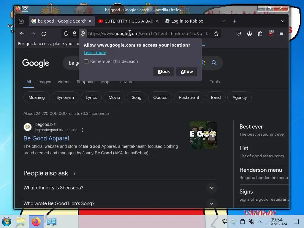Screen dimensions: 304x228
Task: Select the Movie chip
Action: [x=114, y=97]
